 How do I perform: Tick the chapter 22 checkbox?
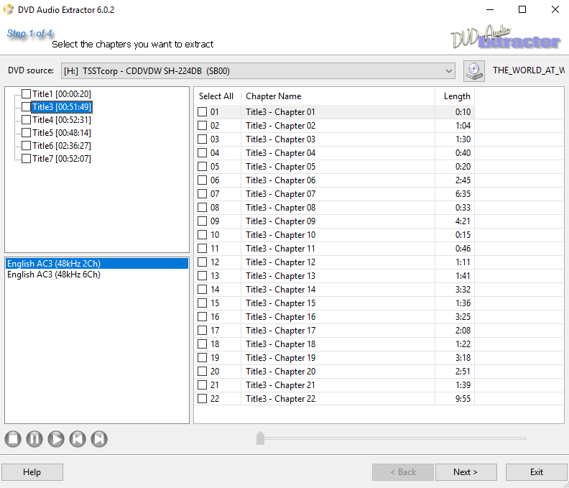coord(202,399)
